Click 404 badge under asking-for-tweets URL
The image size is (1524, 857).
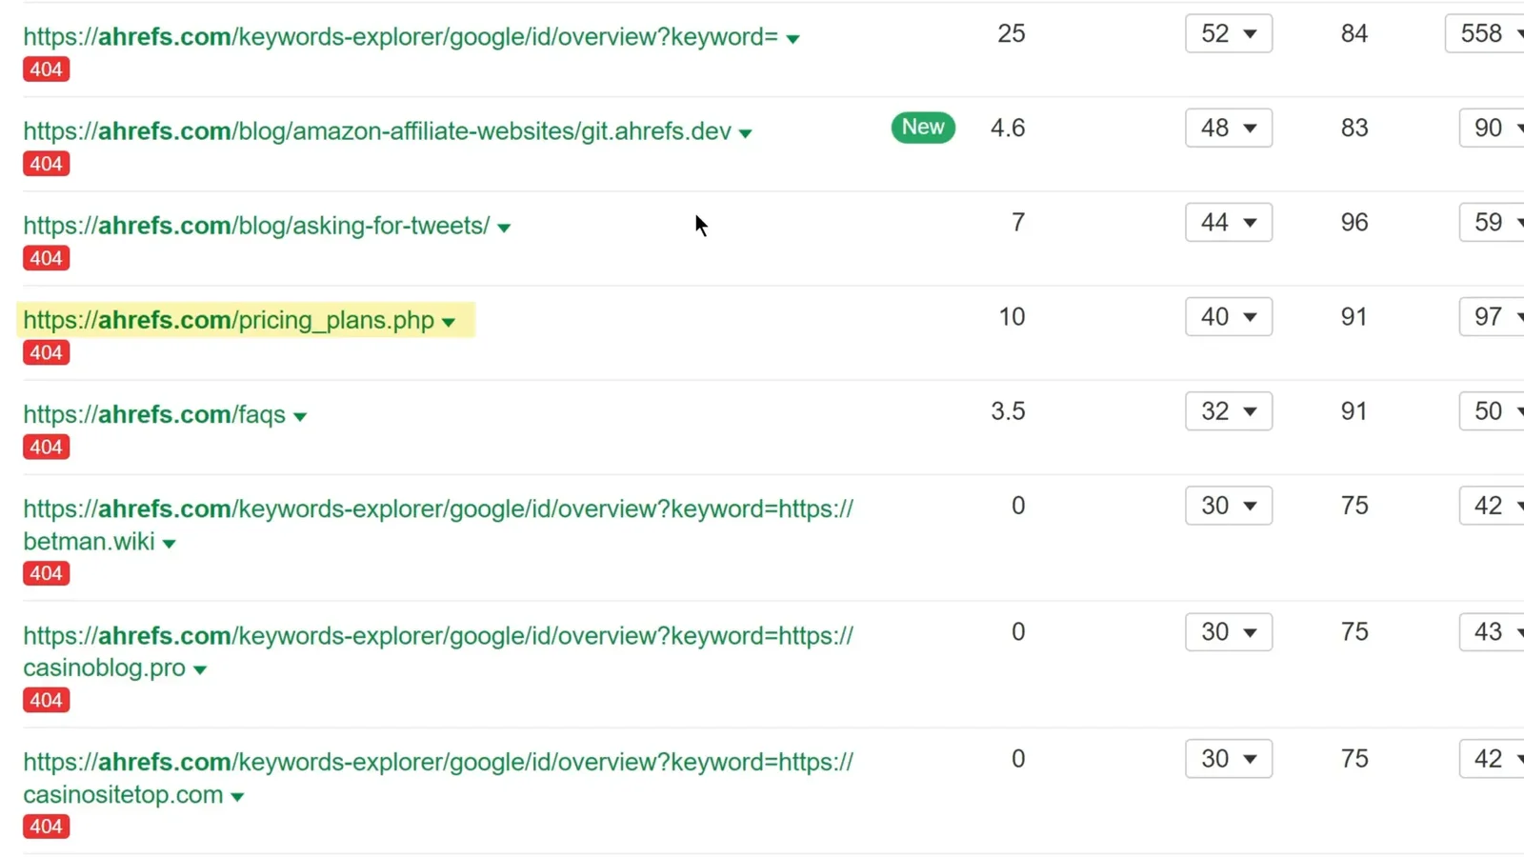click(x=46, y=258)
